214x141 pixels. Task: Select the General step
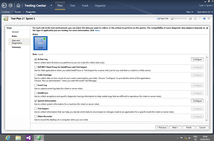[x=15, y=32]
